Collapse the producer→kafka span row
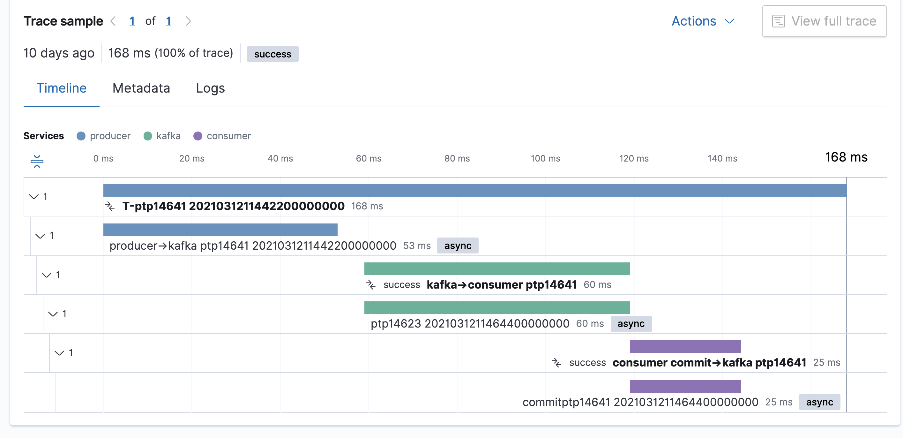The image size is (903, 438). coord(40,236)
